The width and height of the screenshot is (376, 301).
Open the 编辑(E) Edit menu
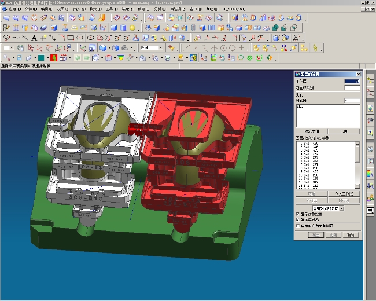[x=47, y=9]
